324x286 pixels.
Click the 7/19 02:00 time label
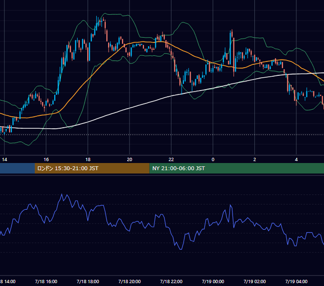point(254,281)
